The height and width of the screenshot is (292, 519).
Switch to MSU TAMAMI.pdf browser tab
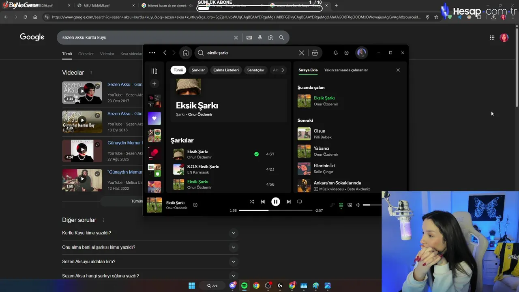pos(105,6)
